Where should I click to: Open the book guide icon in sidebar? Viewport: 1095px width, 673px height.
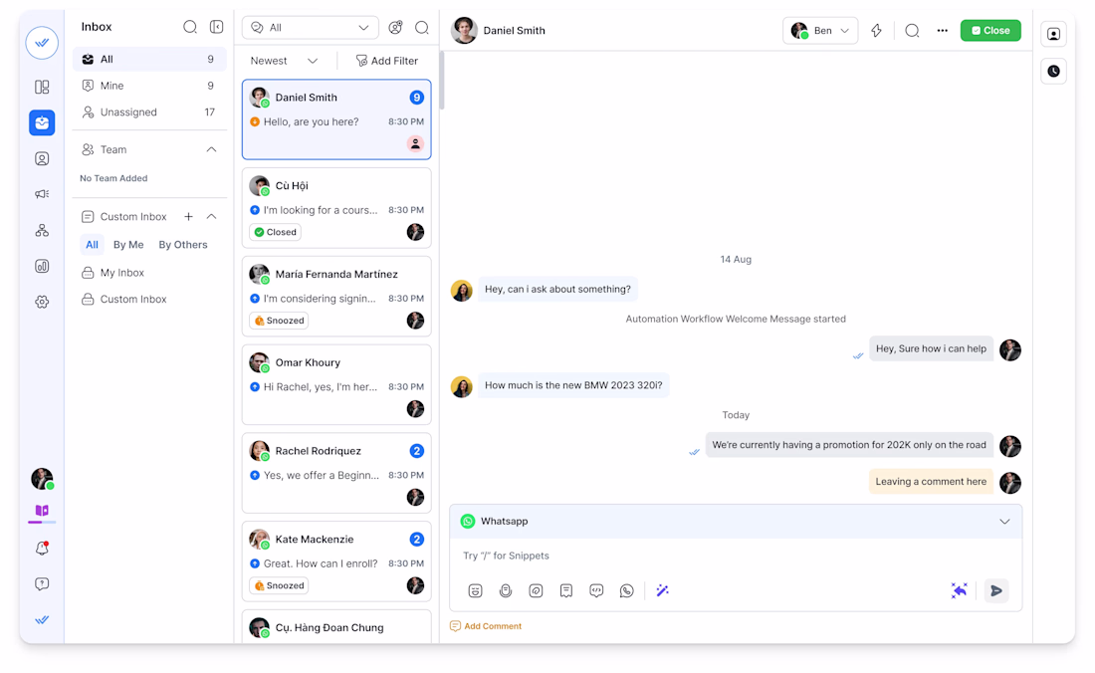42,511
